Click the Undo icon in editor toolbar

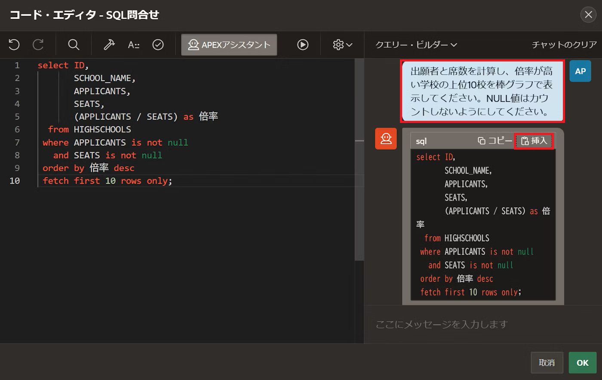[14, 45]
